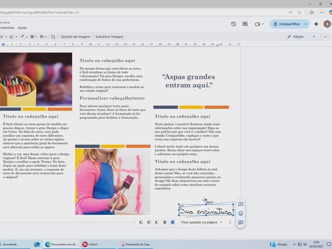Click the Opções de imagem button

click(75, 37)
